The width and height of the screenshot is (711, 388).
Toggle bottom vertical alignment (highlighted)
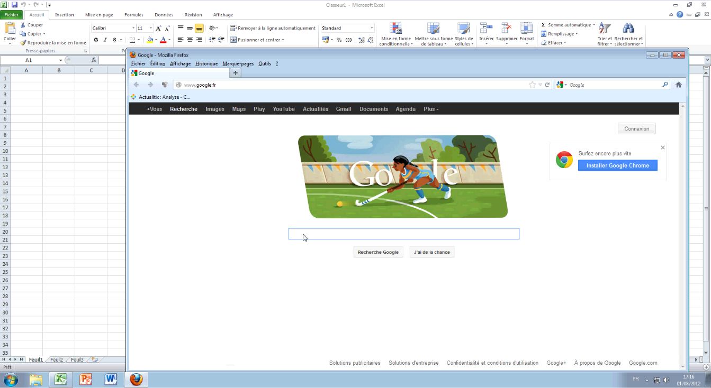tap(199, 28)
